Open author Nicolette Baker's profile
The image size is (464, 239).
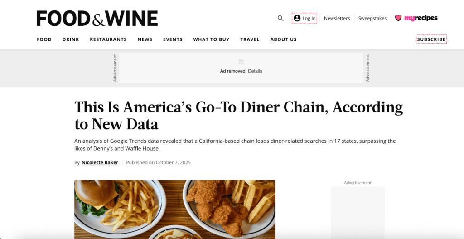coord(100,163)
